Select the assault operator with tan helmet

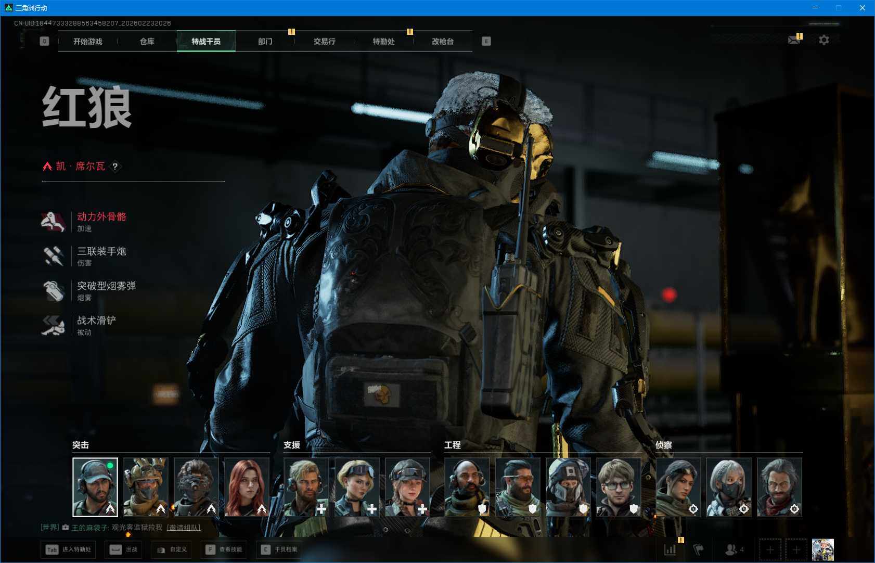(x=146, y=487)
